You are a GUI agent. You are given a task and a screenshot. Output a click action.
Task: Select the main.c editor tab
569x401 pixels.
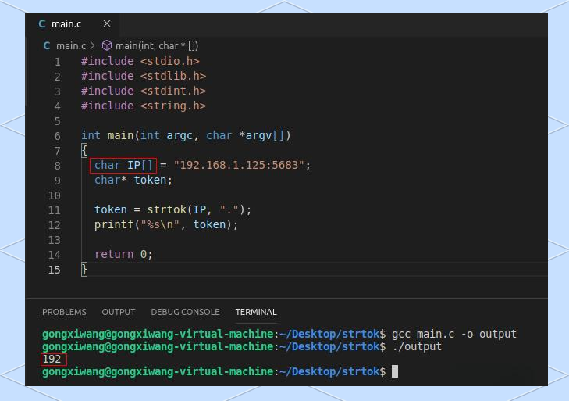73,24
